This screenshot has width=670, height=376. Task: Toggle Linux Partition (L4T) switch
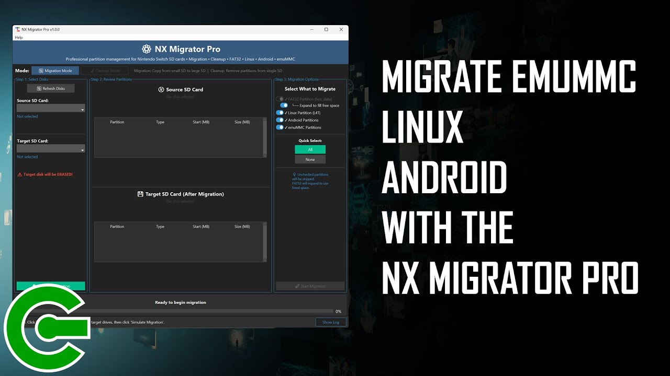point(280,113)
